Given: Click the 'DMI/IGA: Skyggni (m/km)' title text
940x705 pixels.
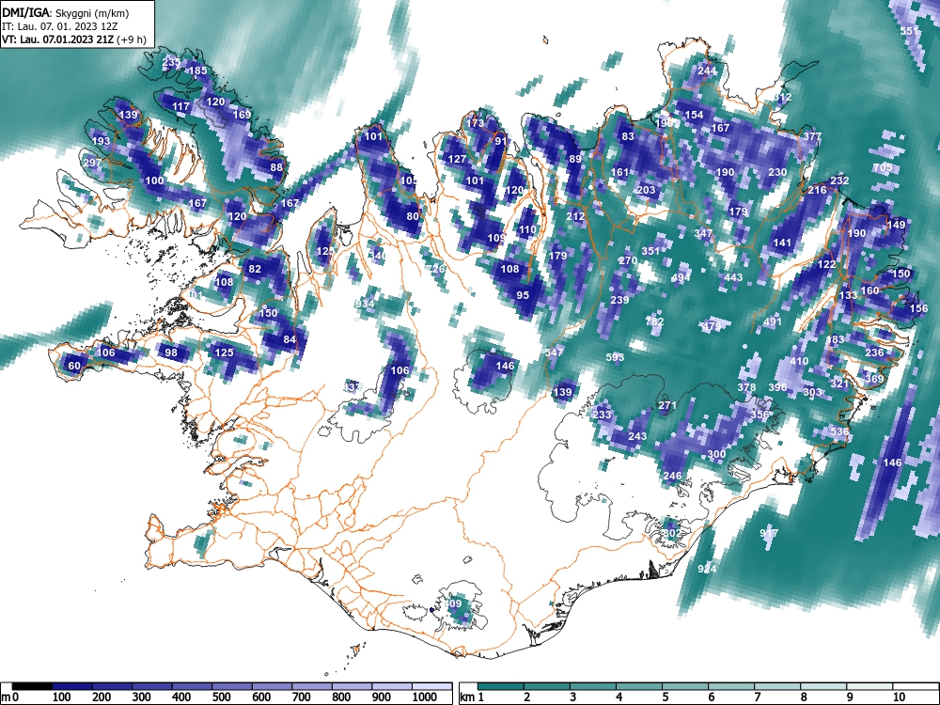Looking at the screenshot, I should 66,12.
